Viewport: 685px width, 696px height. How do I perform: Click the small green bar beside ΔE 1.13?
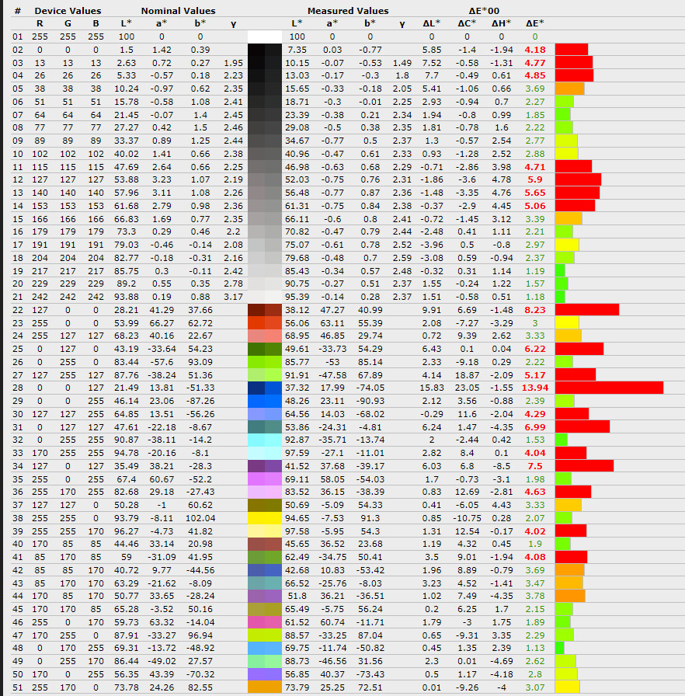(559, 648)
